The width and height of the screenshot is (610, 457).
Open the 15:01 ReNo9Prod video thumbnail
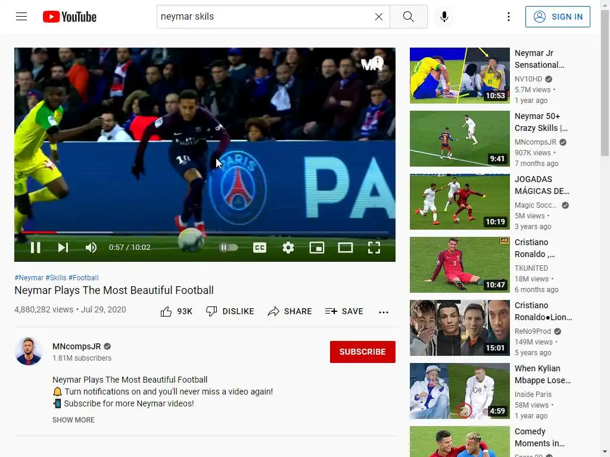460,328
